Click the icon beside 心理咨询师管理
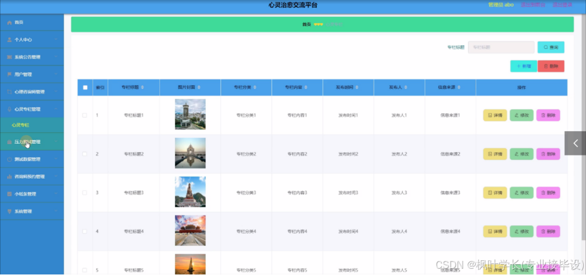Screen dimensions: 586x275 pyautogui.click(x=10, y=92)
